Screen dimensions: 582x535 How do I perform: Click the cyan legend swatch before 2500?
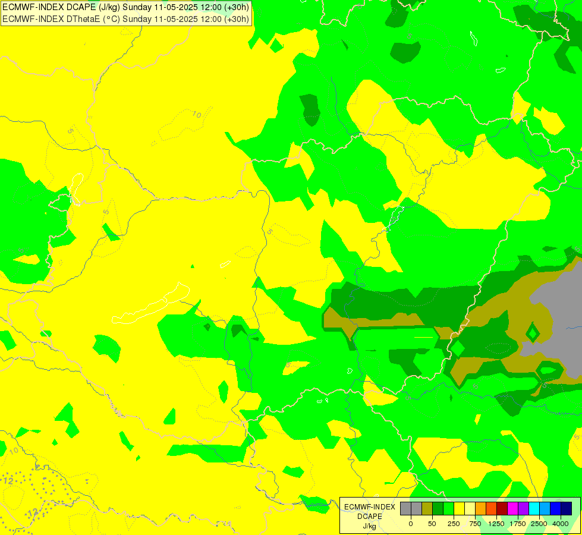pyautogui.click(x=534, y=508)
